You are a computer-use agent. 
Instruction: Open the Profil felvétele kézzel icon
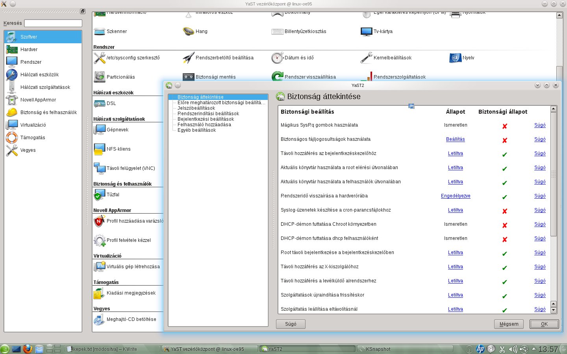tap(99, 240)
